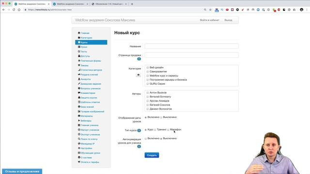
Task: Check the Саморазвитие category
Action: 147,72
